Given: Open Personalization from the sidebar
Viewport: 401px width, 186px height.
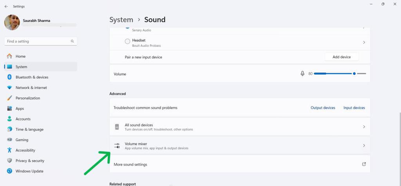Looking at the screenshot, I should (27, 98).
